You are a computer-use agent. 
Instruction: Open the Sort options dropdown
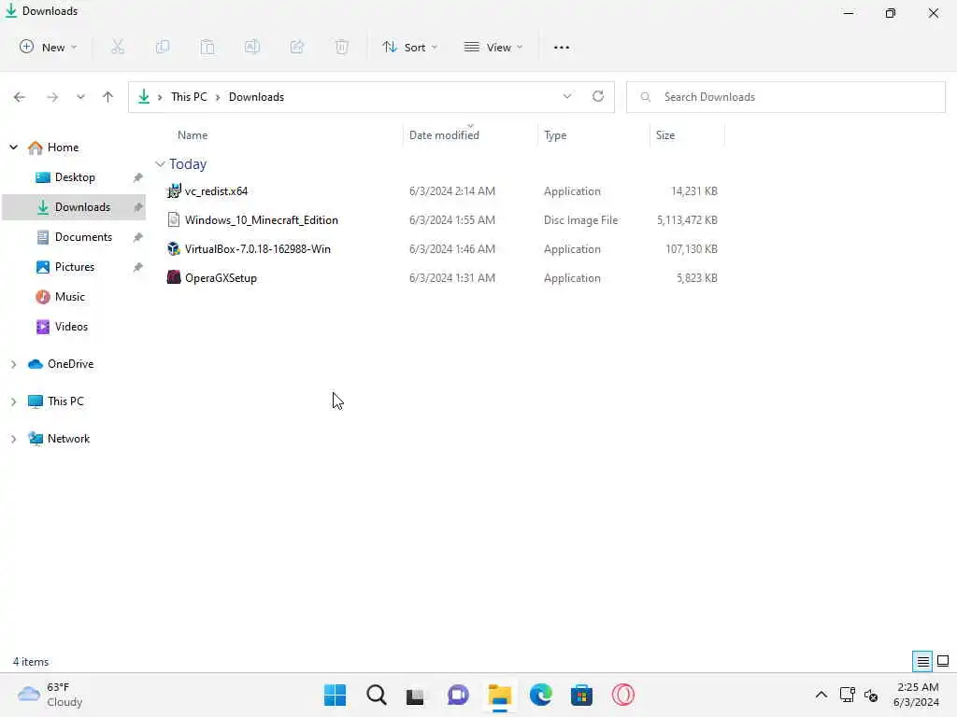pos(410,47)
